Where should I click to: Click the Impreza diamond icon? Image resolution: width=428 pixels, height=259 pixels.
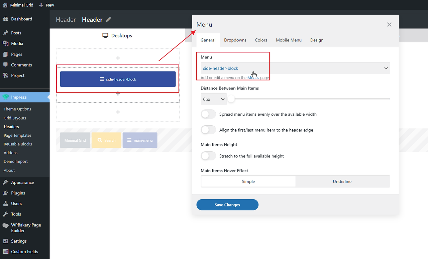[5, 97]
